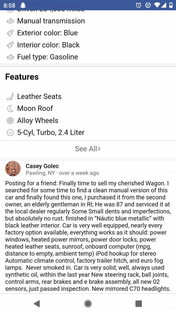Open Casey Golec's profile name link

pyautogui.click(x=42, y=166)
